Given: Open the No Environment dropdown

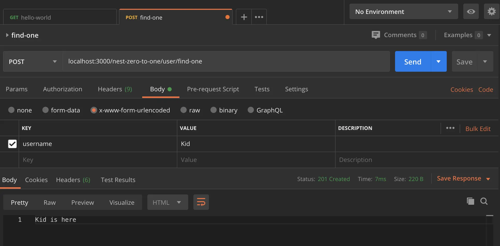Looking at the screenshot, I should [x=404, y=12].
